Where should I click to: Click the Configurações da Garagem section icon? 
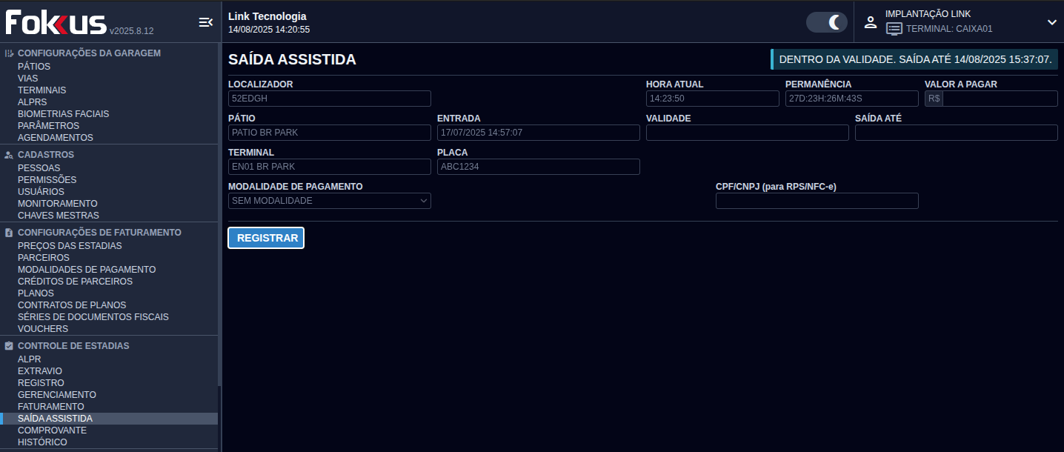[9, 53]
